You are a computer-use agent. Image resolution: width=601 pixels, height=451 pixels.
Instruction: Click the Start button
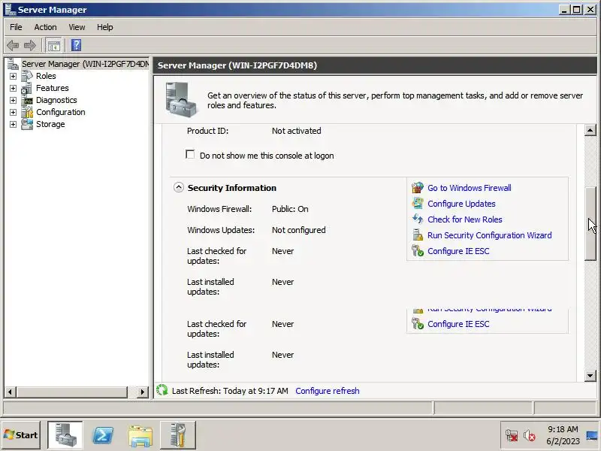pos(21,435)
